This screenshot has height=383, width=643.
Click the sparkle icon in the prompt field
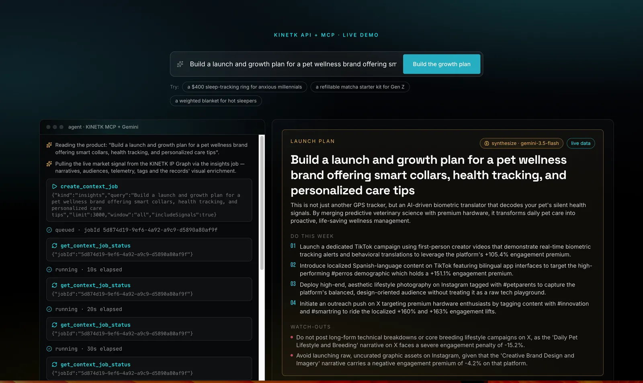tap(180, 64)
